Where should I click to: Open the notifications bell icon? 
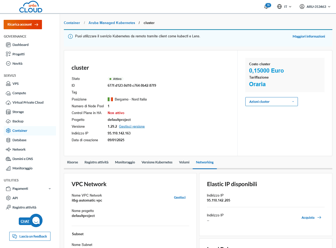266,7
